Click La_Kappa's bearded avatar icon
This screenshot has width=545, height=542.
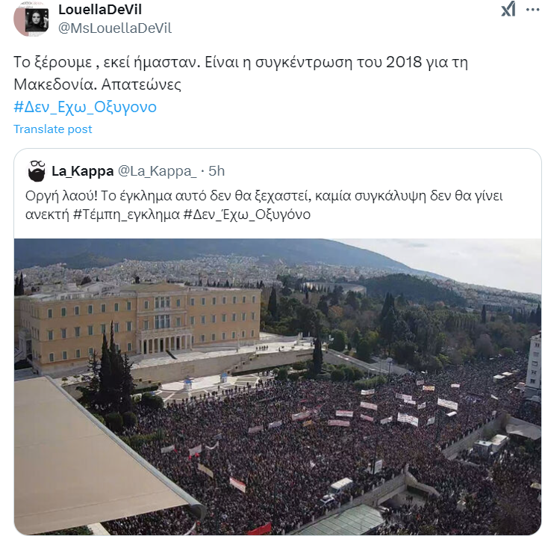pyautogui.click(x=37, y=171)
